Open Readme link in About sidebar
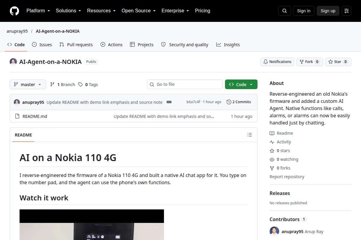361x240 pixels. coord(281,133)
